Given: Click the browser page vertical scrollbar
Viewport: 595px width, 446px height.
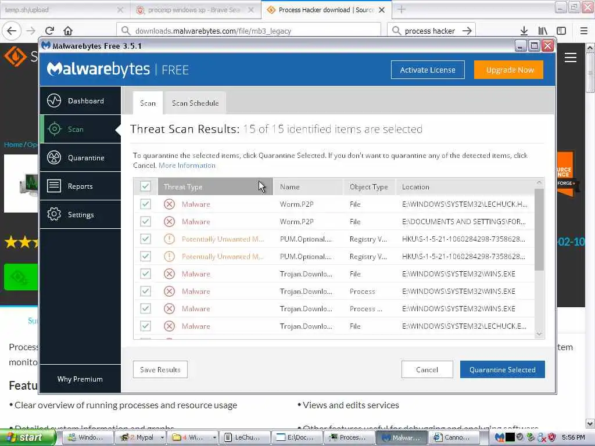Looking at the screenshot, I should (x=590, y=73).
